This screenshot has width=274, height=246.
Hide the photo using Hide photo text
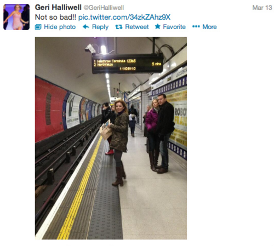point(60,27)
